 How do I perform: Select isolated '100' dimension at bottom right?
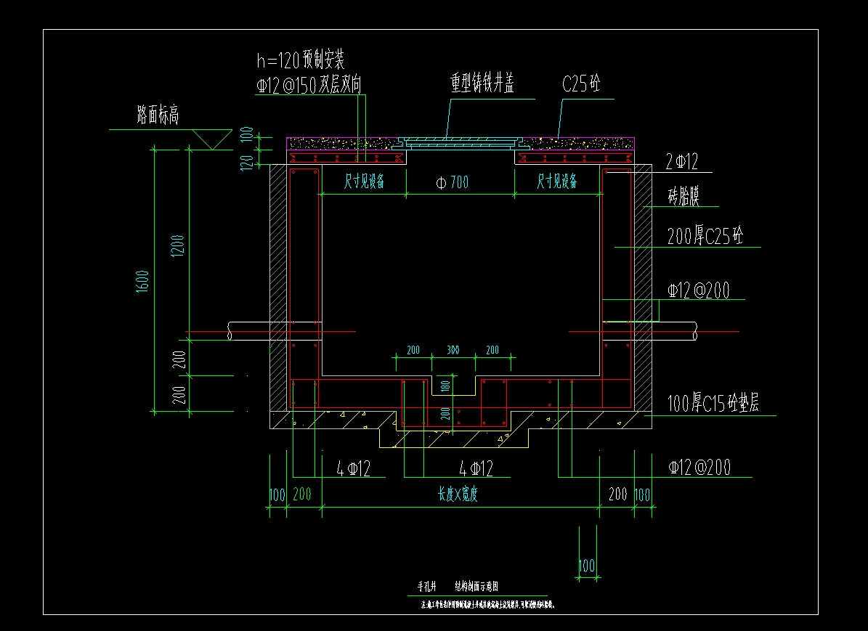coord(587,565)
